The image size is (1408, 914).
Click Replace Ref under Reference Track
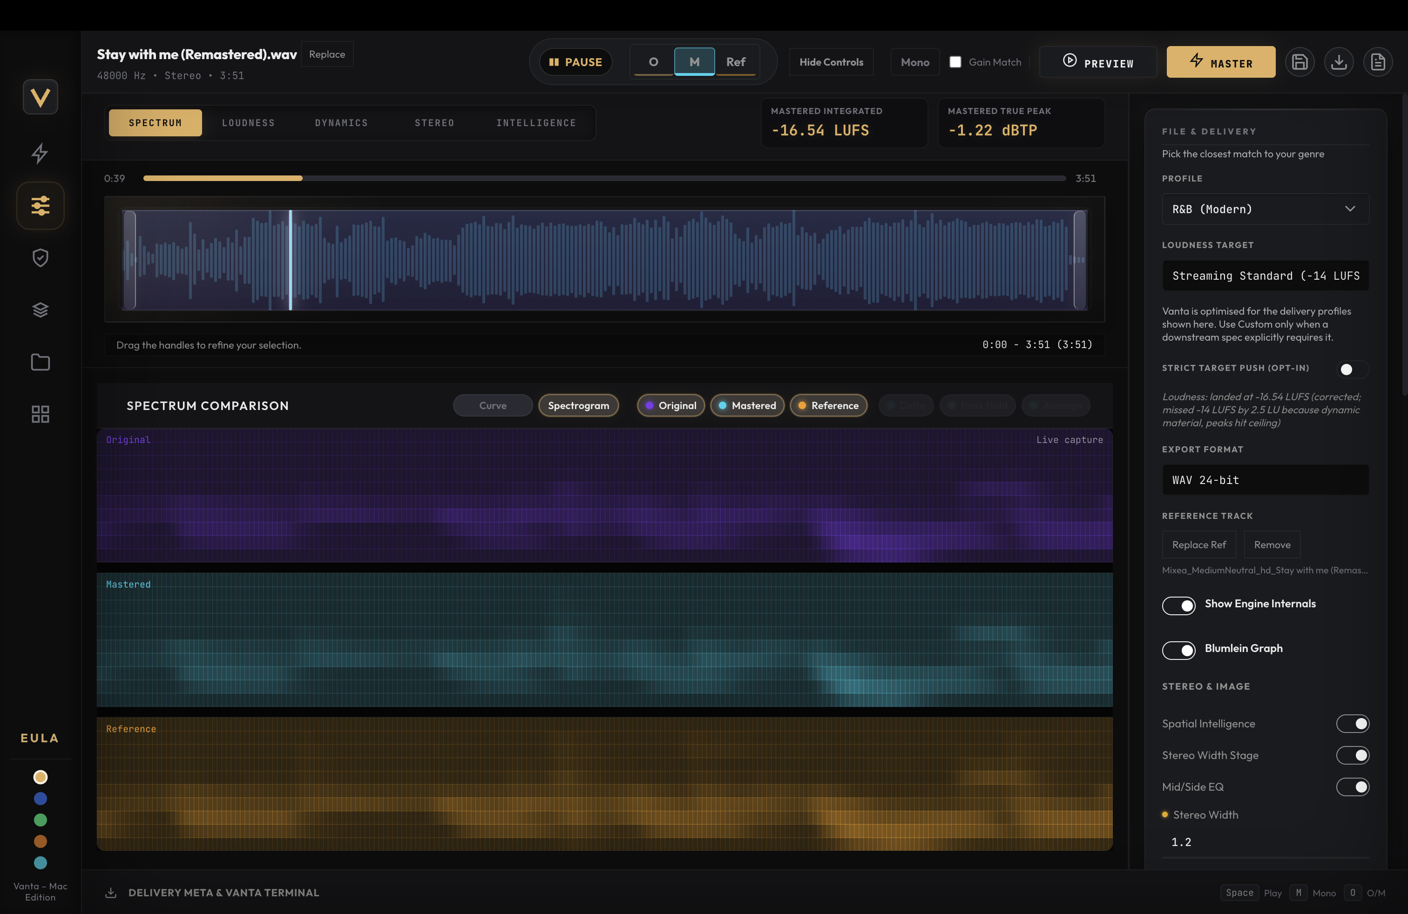pos(1199,544)
